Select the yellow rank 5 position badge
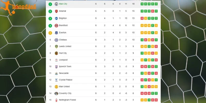This screenshot has width=206, height=103. [50, 33]
